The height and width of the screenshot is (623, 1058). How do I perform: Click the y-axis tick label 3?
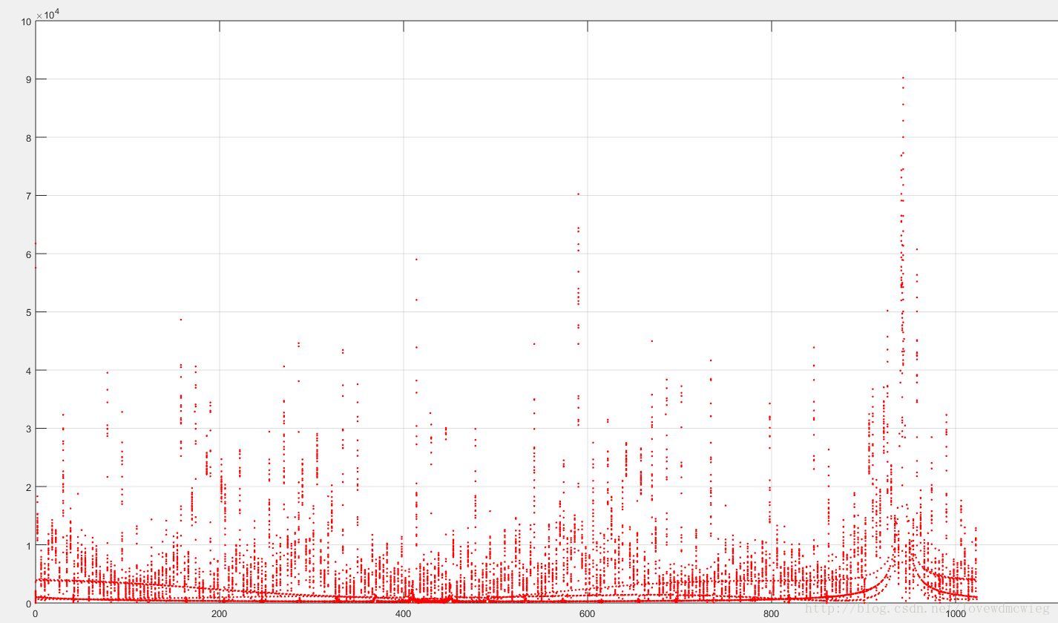(x=28, y=429)
